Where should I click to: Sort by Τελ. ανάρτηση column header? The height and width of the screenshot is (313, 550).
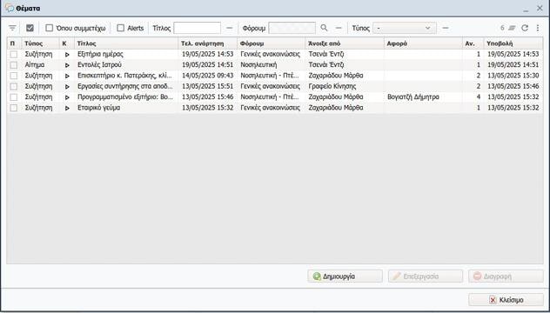click(x=208, y=43)
